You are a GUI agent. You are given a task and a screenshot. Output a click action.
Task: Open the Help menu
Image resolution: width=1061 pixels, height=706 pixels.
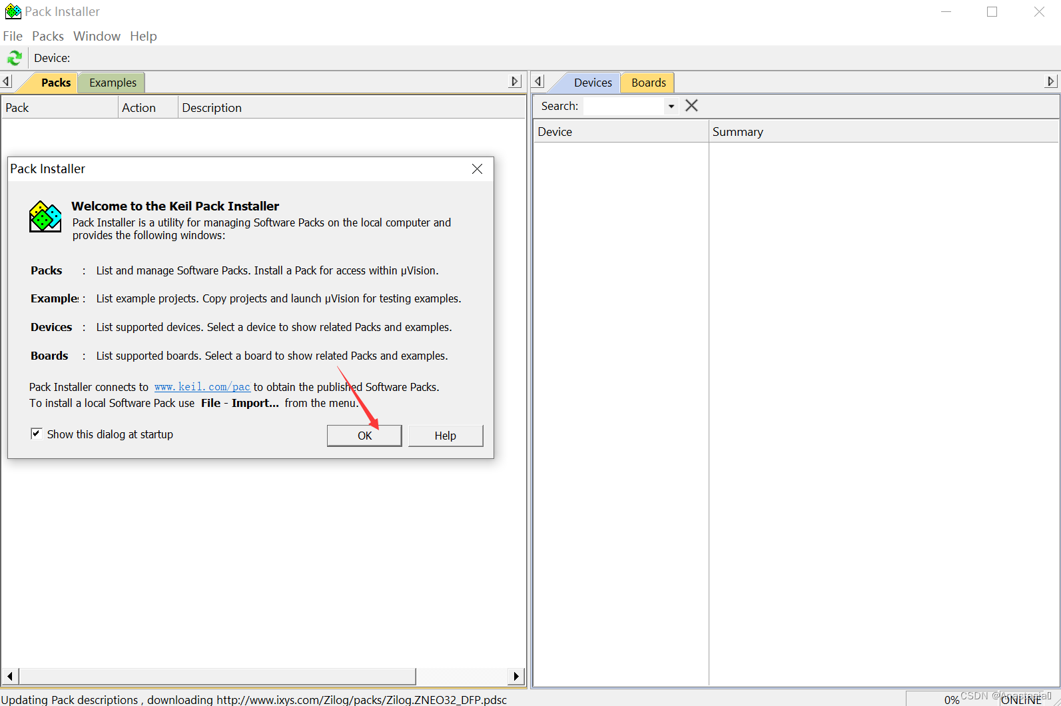click(x=143, y=36)
